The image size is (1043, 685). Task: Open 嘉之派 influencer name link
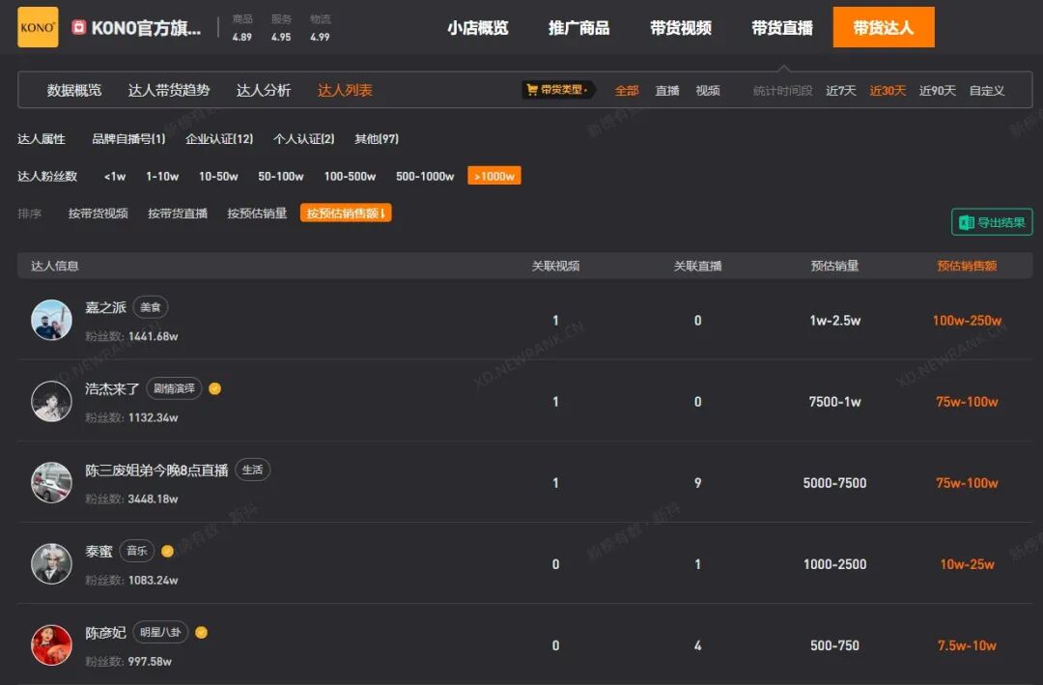tap(106, 307)
